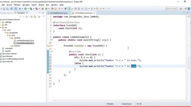
Task: Expand the .settings folder
Action: coord(1,22)
